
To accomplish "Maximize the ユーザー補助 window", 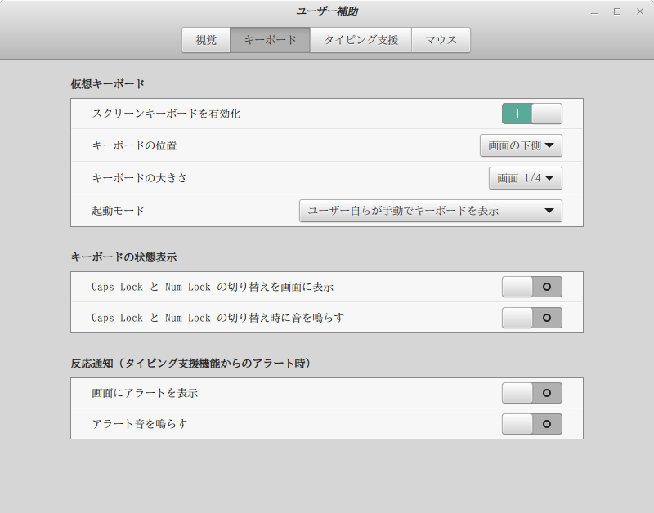I will tap(617, 11).
